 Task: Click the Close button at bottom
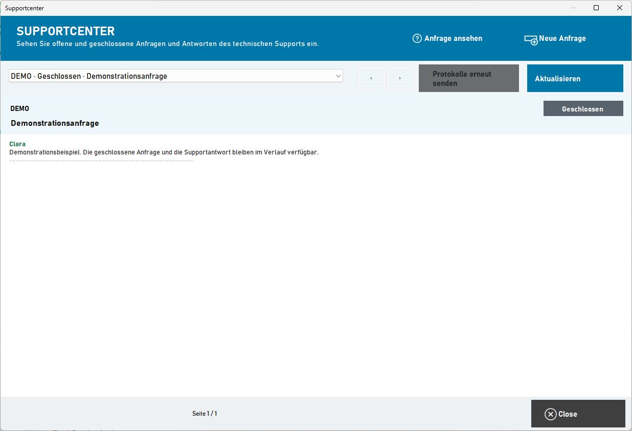[578, 414]
